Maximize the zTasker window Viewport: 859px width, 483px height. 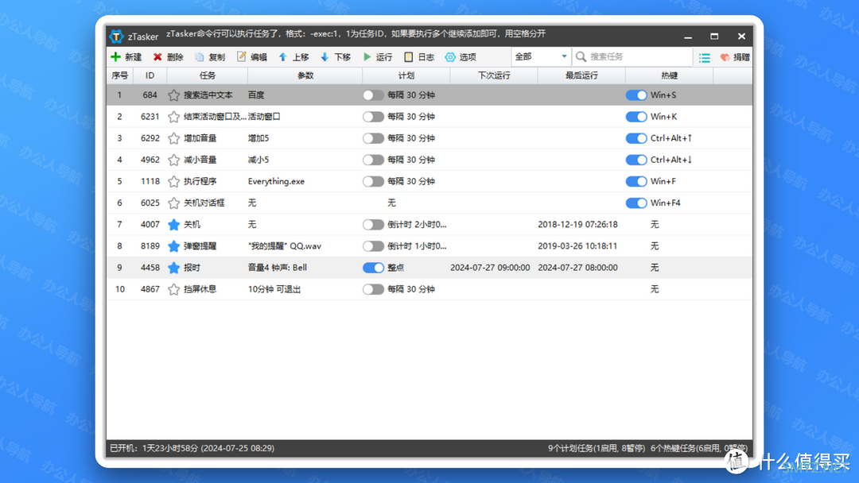click(x=714, y=37)
